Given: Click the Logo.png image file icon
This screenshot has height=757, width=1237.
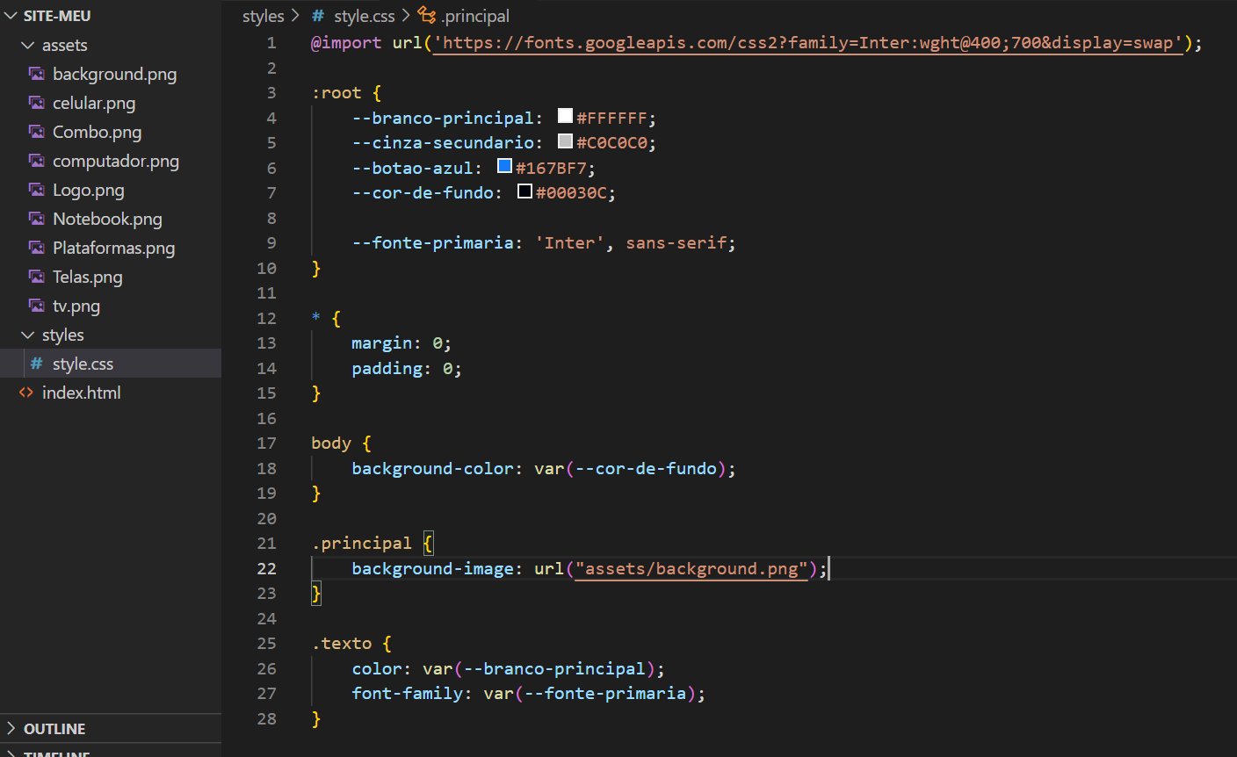Looking at the screenshot, I should [x=37, y=190].
